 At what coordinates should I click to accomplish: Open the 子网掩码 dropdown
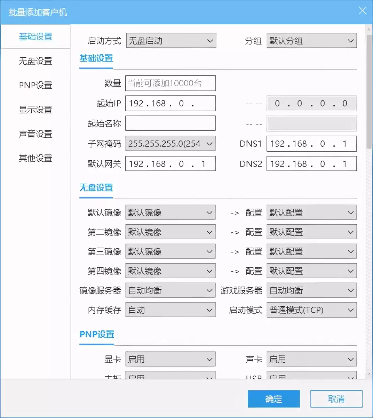tap(170, 143)
